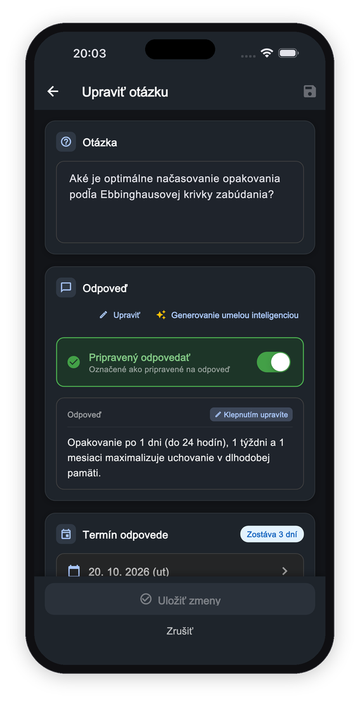Click the green checkmark ready icon

74,362
